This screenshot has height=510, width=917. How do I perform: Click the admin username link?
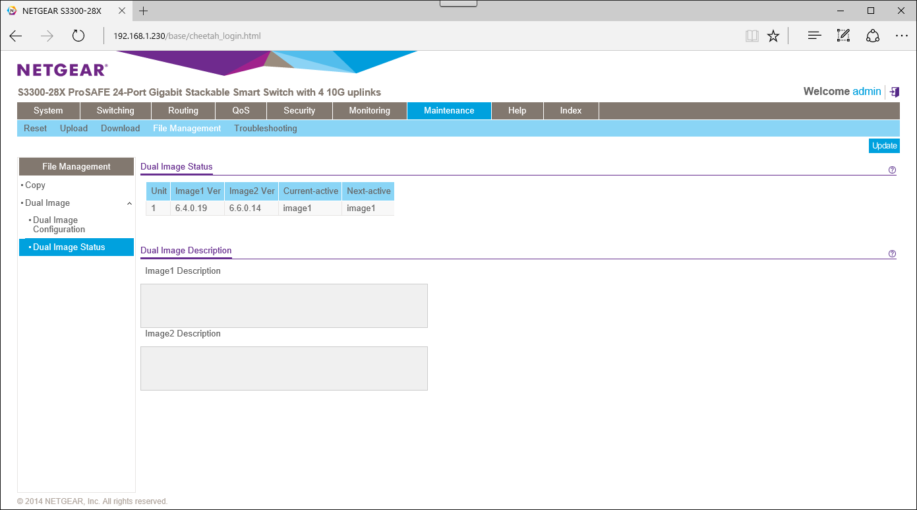click(867, 92)
